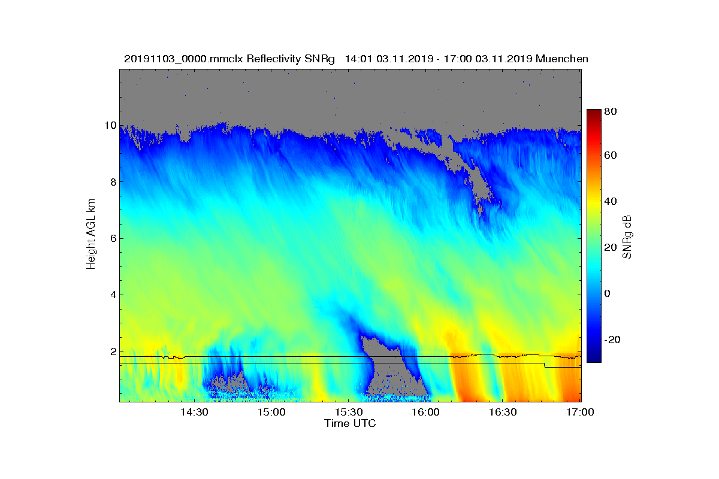Click the colorbar tick label '80'
Viewport: 719px width, 479px height.
(611, 111)
